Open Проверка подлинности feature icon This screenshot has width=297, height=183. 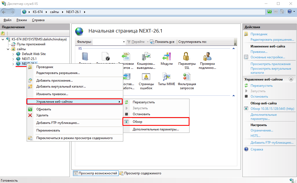207,57
